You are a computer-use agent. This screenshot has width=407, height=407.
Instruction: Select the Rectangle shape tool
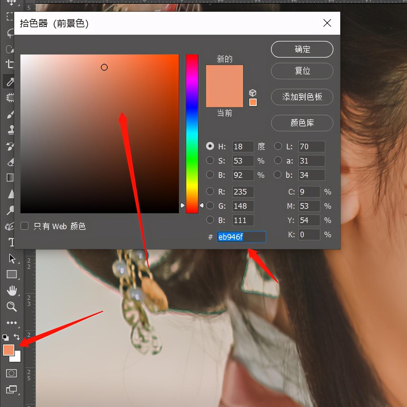click(x=12, y=274)
